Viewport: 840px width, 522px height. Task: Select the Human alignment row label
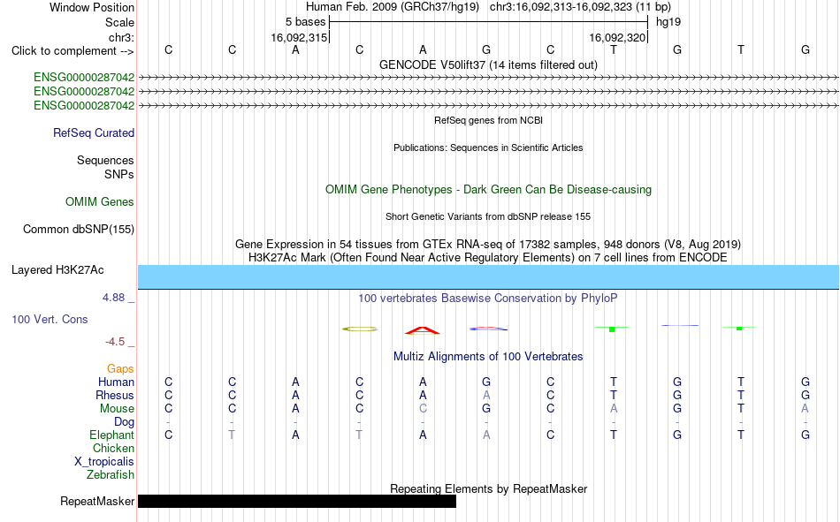[116, 382]
